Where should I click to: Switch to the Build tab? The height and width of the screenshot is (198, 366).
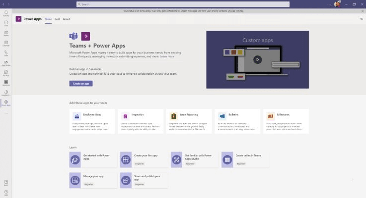click(x=57, y=19)
